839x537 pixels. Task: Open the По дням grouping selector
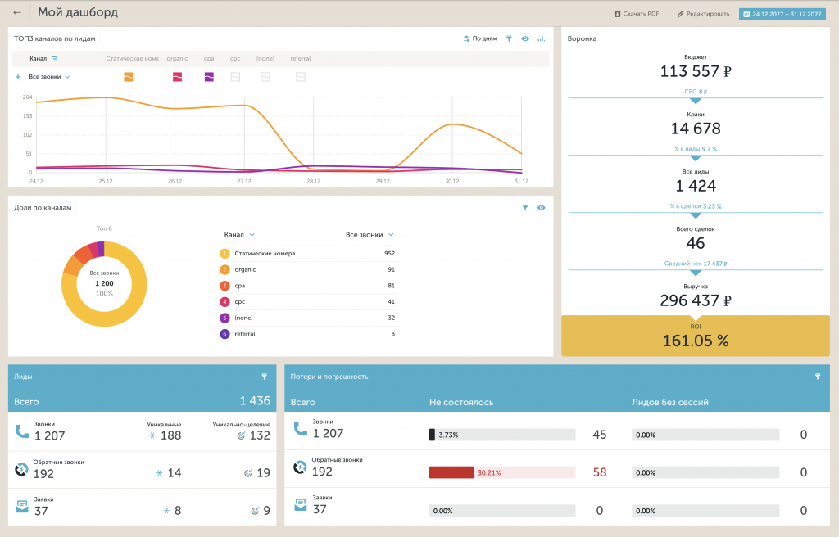click(480, 38)
